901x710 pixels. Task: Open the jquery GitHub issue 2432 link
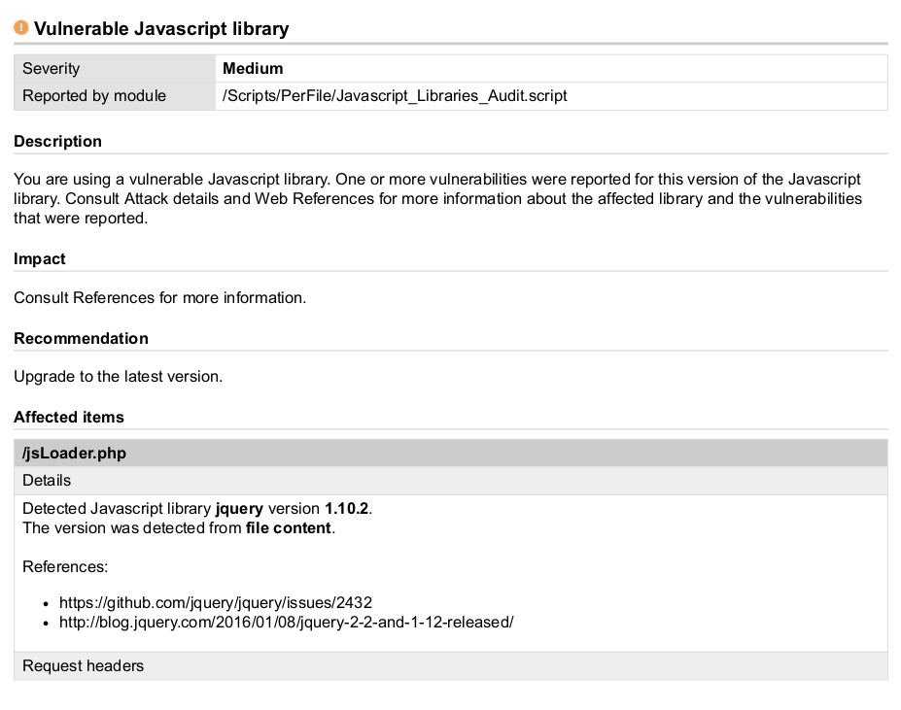pyautogui.click(x=216, y=602)
